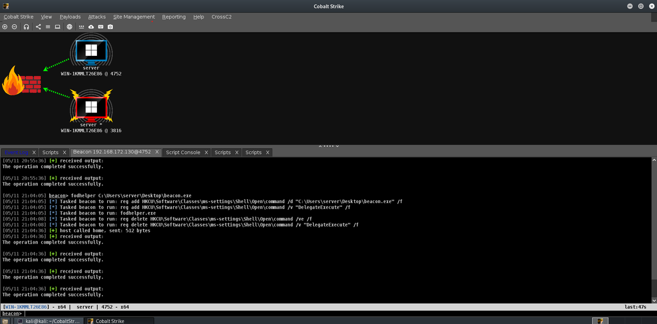Click the 'fodhelper C:\Users\server\Desktop\beacon.exe' command line

click(x=131, y=195)
